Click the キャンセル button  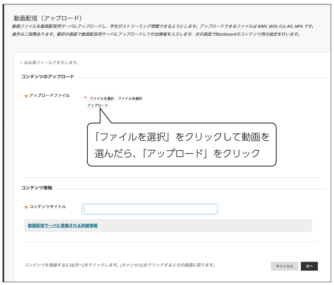tap(284, 266)
